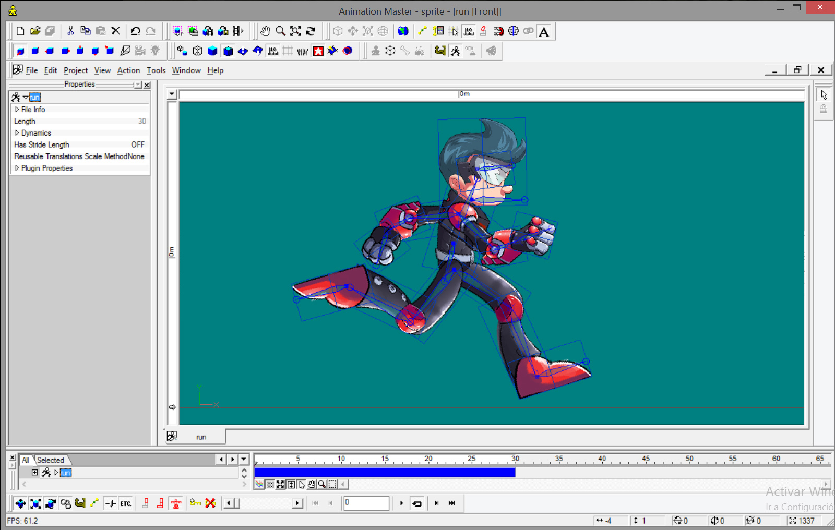Screen dimensions: 835x530
Task: Expand the run triangle in timeline tree
Action: point(56,473)
